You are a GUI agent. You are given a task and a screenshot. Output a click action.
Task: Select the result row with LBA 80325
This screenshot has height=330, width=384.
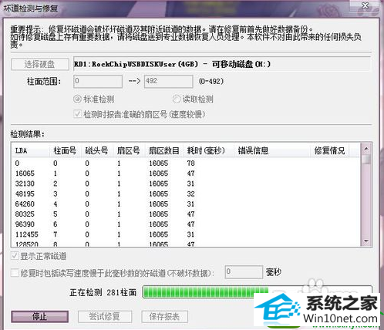click(x=186, y=214)
